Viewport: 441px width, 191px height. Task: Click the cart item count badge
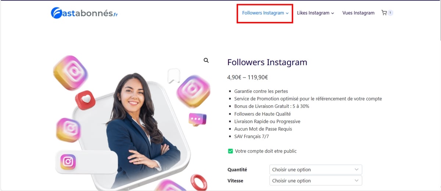[x=390, y=13]
